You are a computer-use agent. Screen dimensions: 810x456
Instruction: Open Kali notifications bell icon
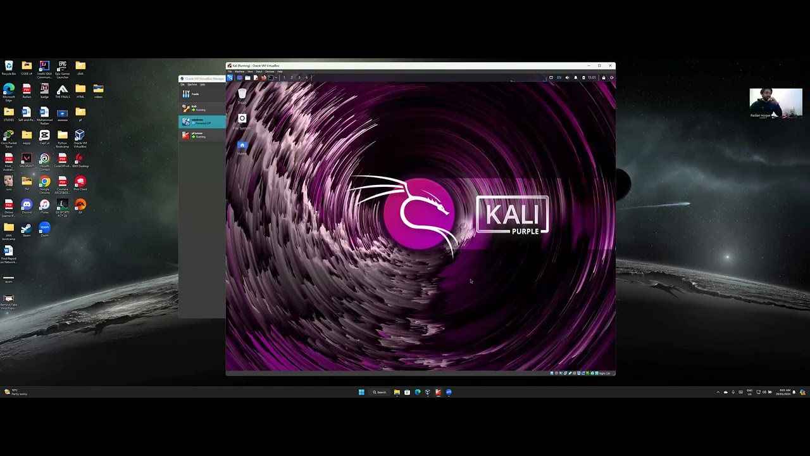(x=575, y=77)
